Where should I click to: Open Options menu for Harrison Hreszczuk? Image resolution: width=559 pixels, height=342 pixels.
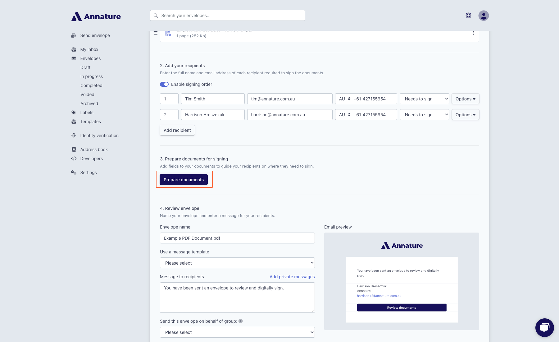[466, 115]
